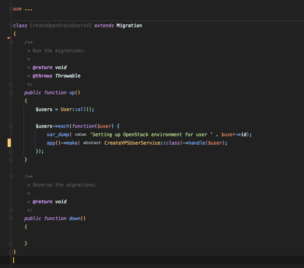Collapse the up() function fold marker
The height and width of the screenshot is (268, 304).
point(11,93)
